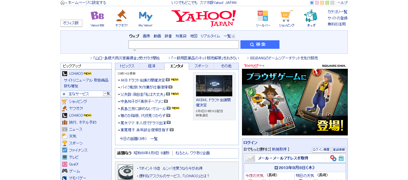Click the Yahoo! JAPAN logo
Image resolution: width=408 pixels, height=180 pixels.
pyautogui.click(x=204, y=18)
